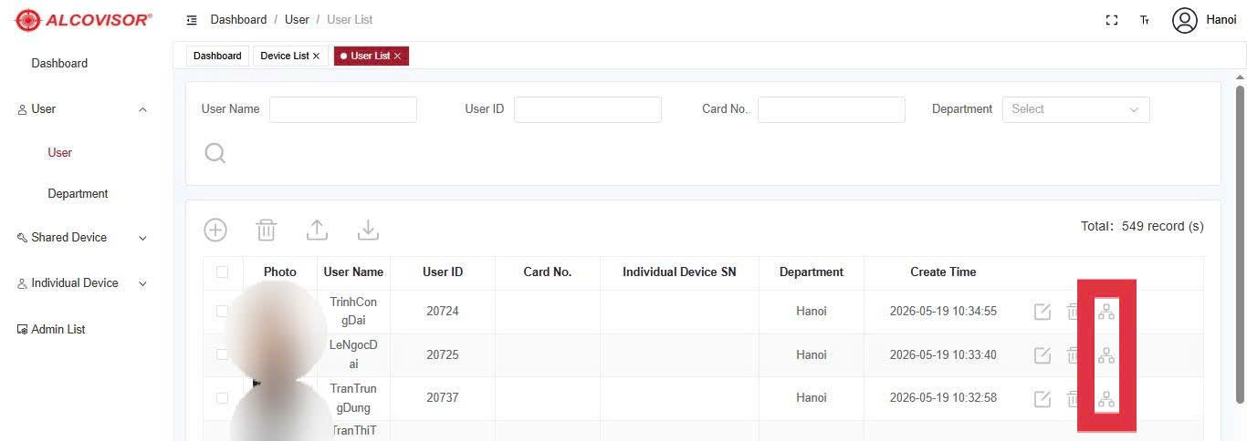The height and width of the screenshot is (441, 1247).
Task: Open hierarchy icon for user 20725
Action: [1106, 355]
